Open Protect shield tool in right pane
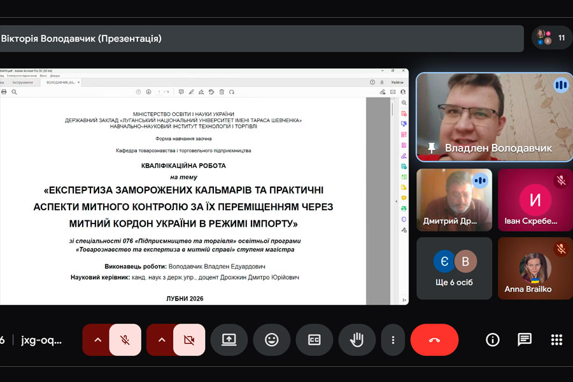 404,219
